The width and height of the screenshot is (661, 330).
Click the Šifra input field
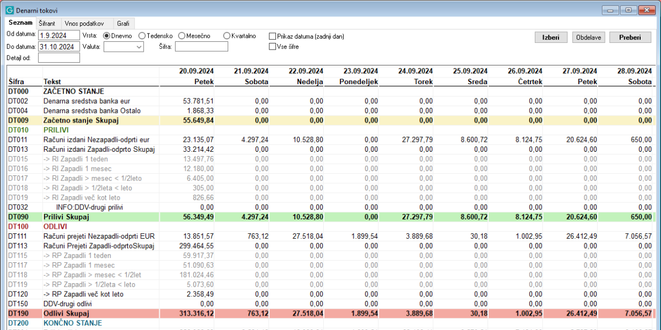pyautogui.click(x=202, y=47)
